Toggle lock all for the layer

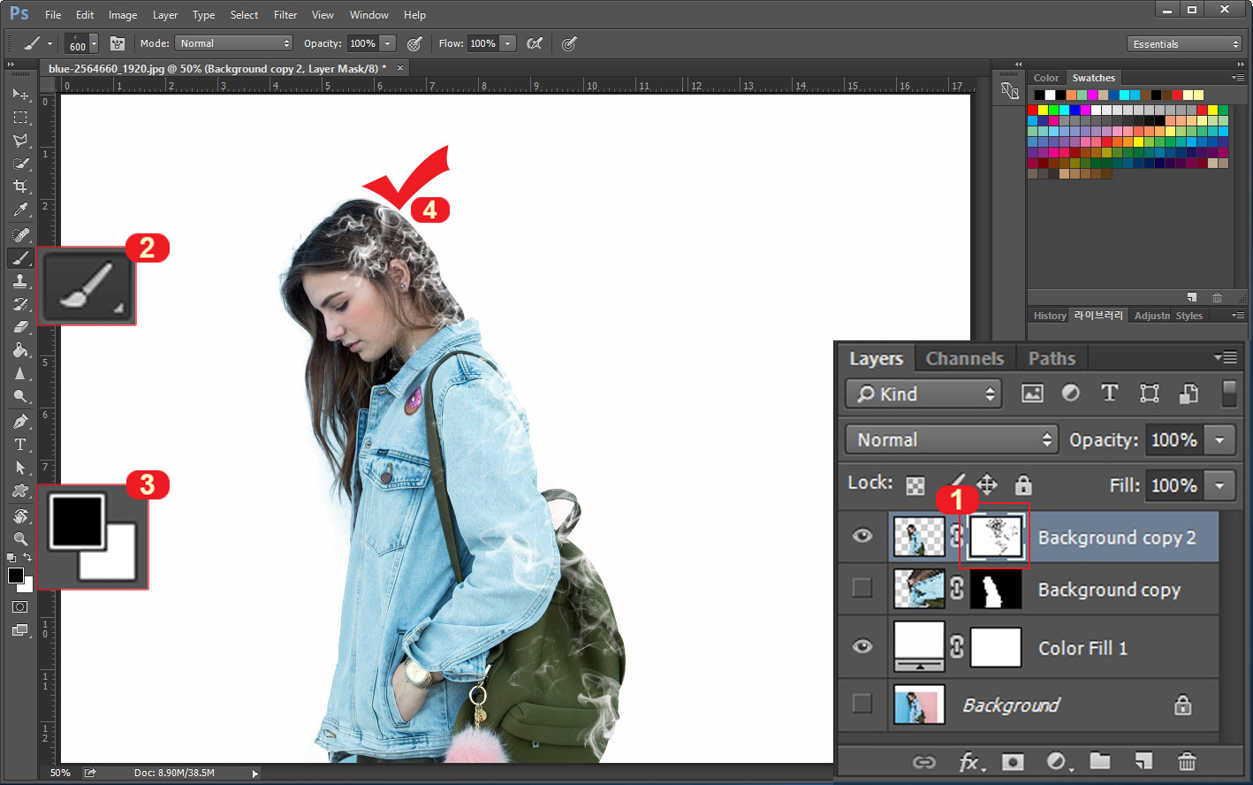click(x=1023, y=484)
